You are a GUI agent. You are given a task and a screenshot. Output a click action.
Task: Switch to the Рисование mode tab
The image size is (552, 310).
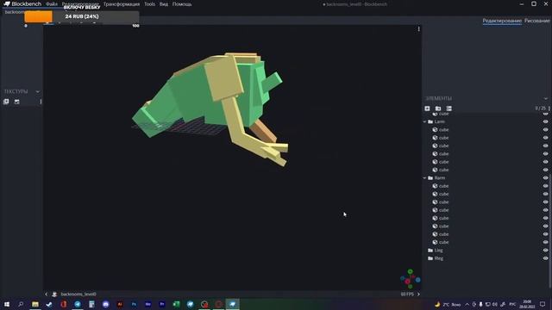[x=537, y=21]
